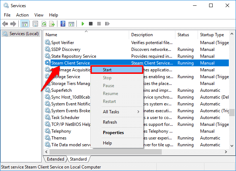Open the File menu

click(7, 15)
